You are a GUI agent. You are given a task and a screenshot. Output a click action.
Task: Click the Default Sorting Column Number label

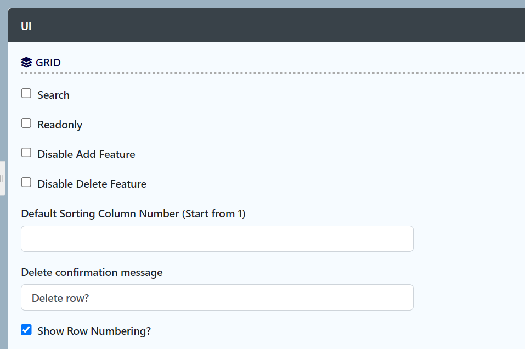pos(133,213)
